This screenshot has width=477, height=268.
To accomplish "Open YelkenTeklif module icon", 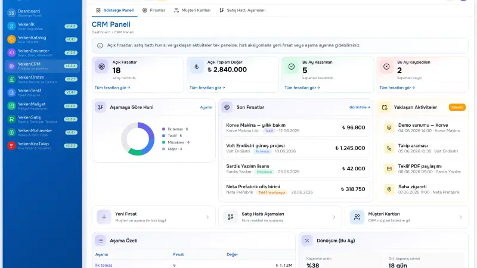I will coord(11,92).
